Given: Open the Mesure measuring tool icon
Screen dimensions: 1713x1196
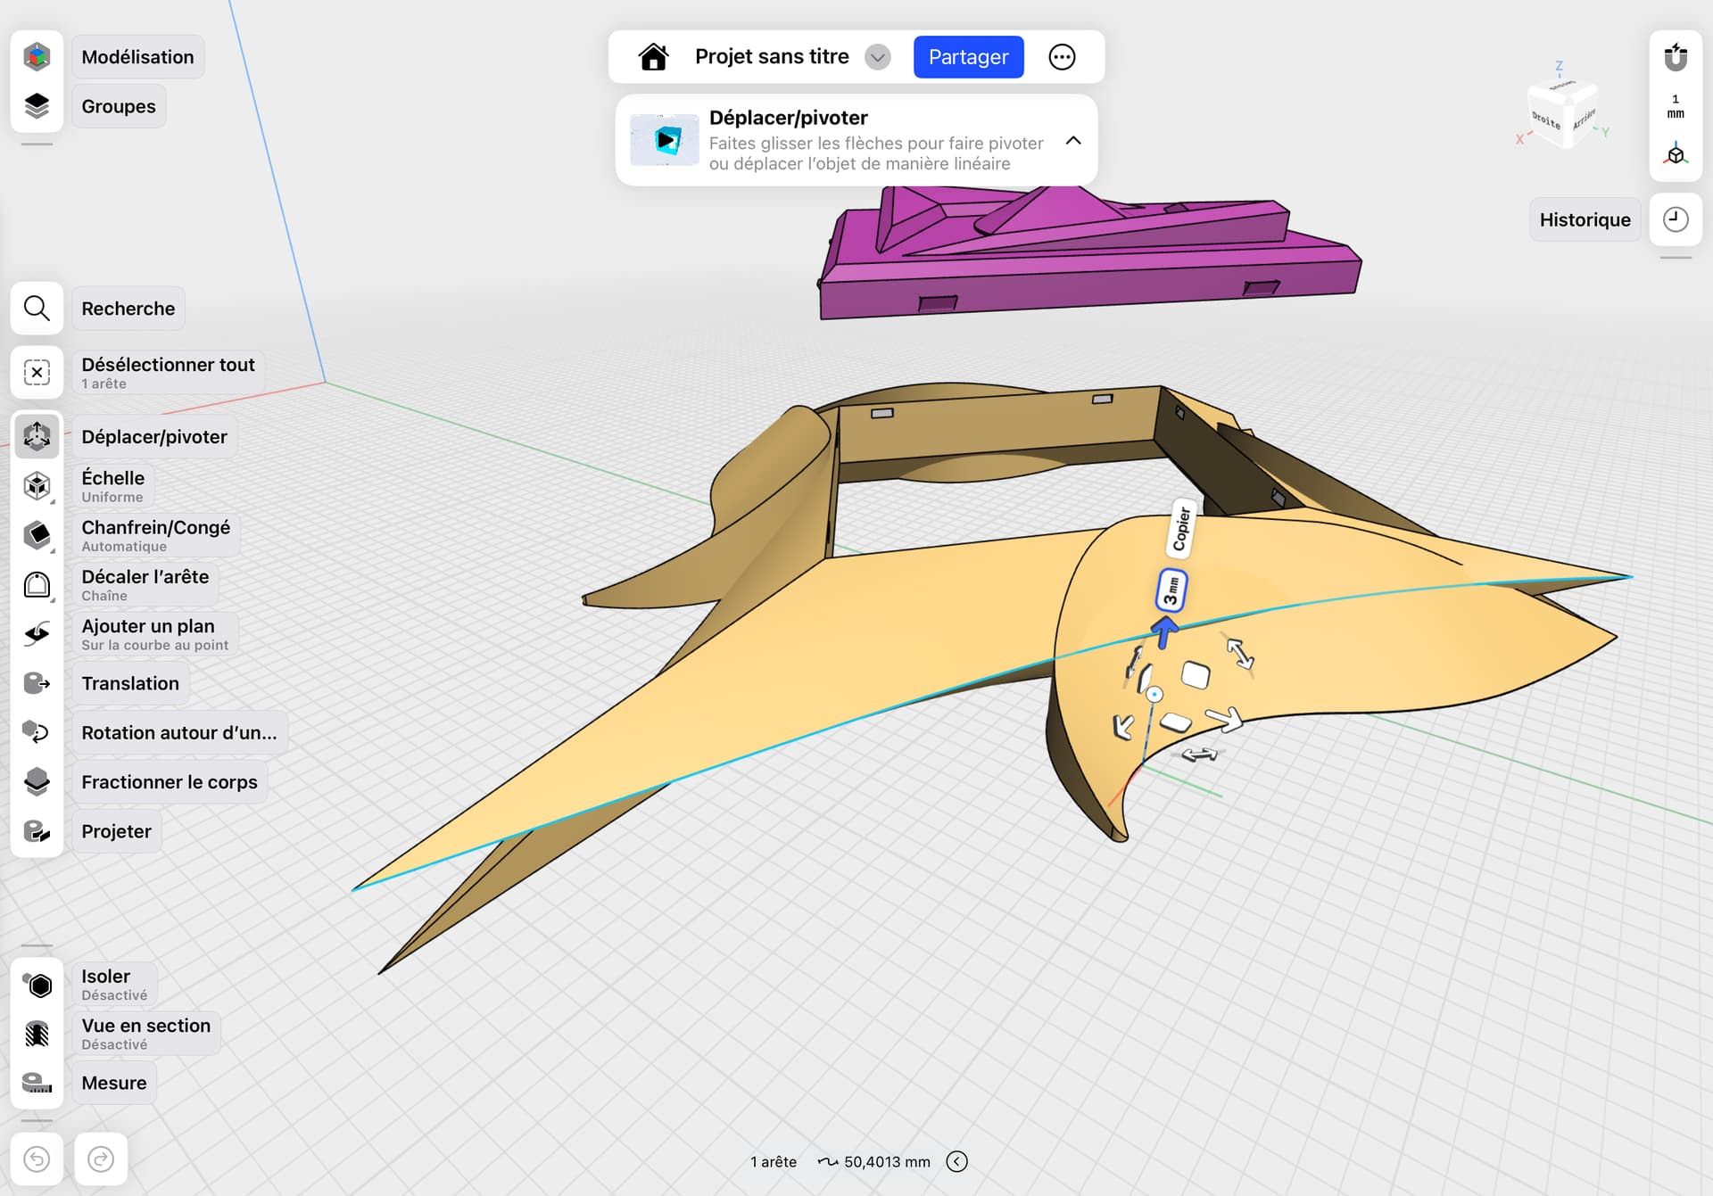Looking at the screenshot, I should pyautogui.click(x=37, y=1083).
